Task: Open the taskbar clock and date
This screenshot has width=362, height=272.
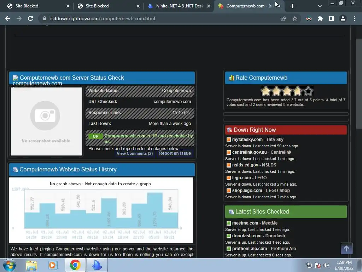Action: click(x=344, y=265)
